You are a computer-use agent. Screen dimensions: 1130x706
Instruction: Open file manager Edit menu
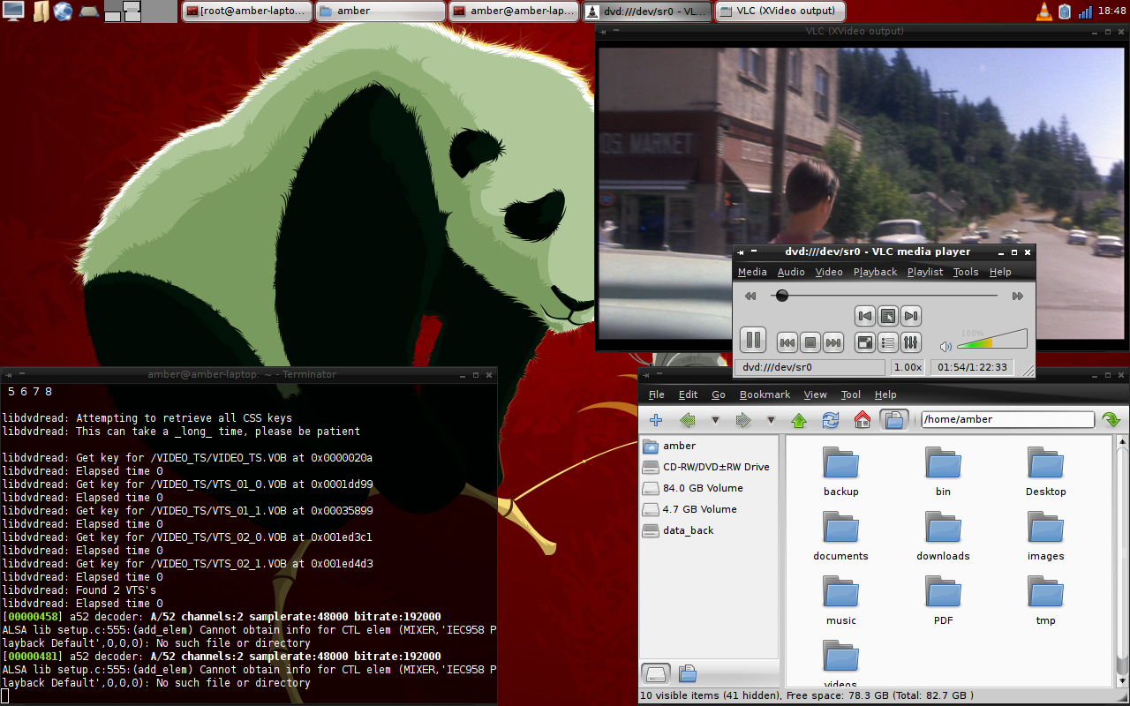click(x=688, y=394)
